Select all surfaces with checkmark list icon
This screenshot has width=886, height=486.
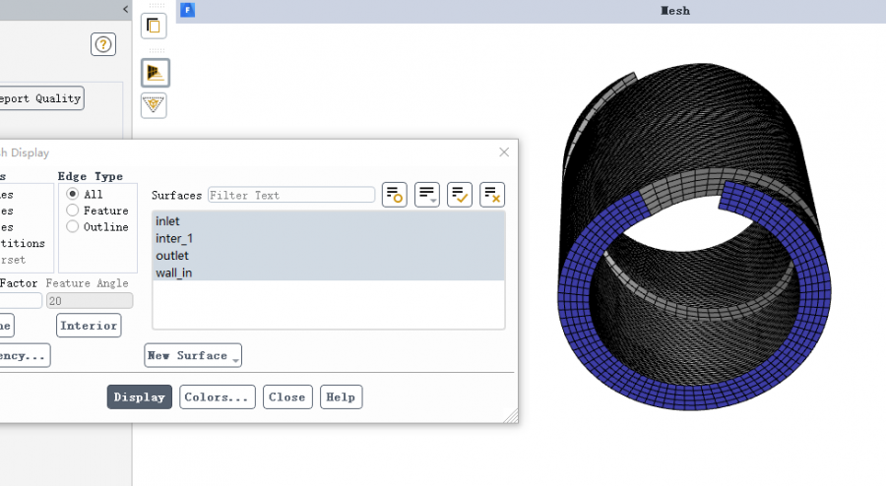460,195
